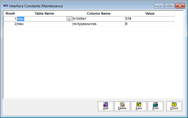Select row number 2 cell
This screenshot has height=118, width=188.
[x=10, y=24]
